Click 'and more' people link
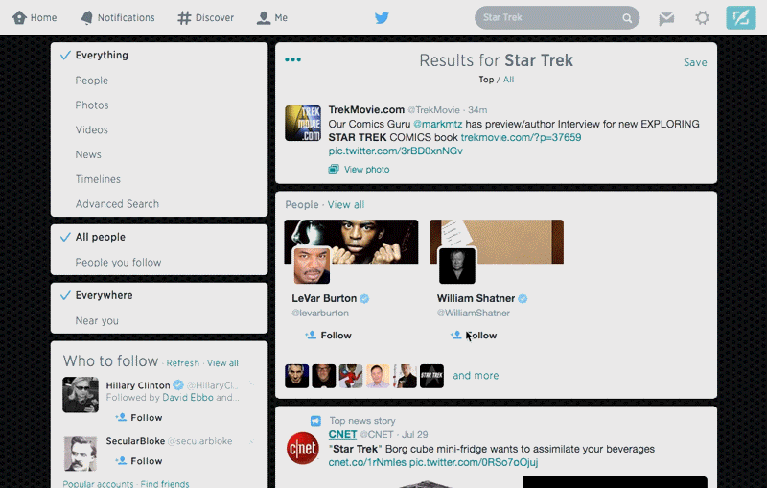 click(476, 376)
